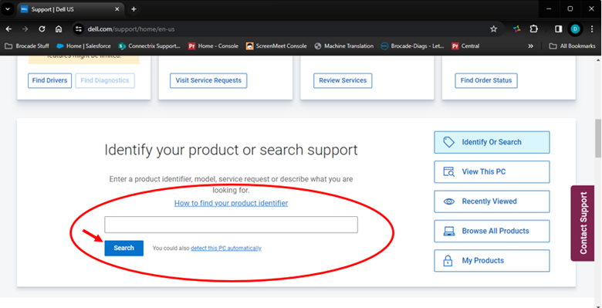Select the Support | Dell US tab
This screenshot has height=308, width=602.
click(70, 9)
